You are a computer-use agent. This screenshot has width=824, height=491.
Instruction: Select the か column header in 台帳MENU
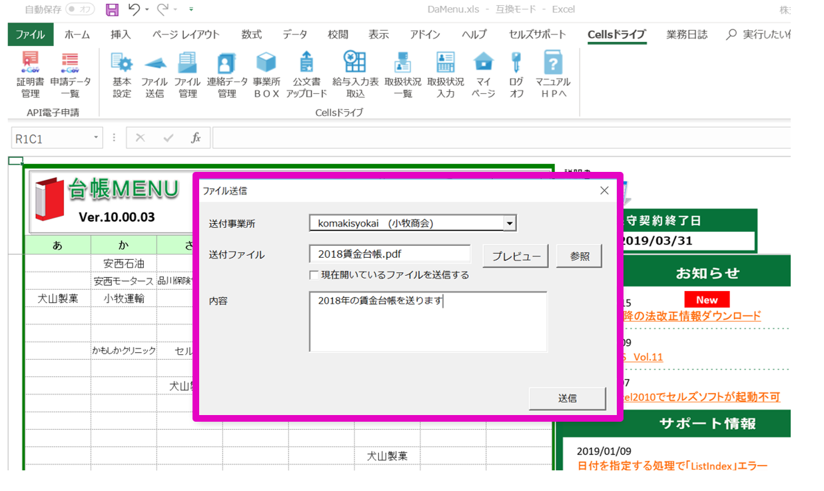[x=124, y=245]
